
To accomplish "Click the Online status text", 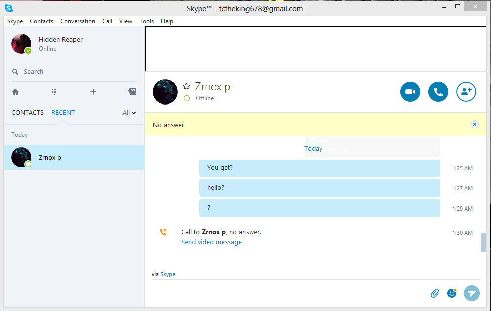I will (x=48, y=49).
